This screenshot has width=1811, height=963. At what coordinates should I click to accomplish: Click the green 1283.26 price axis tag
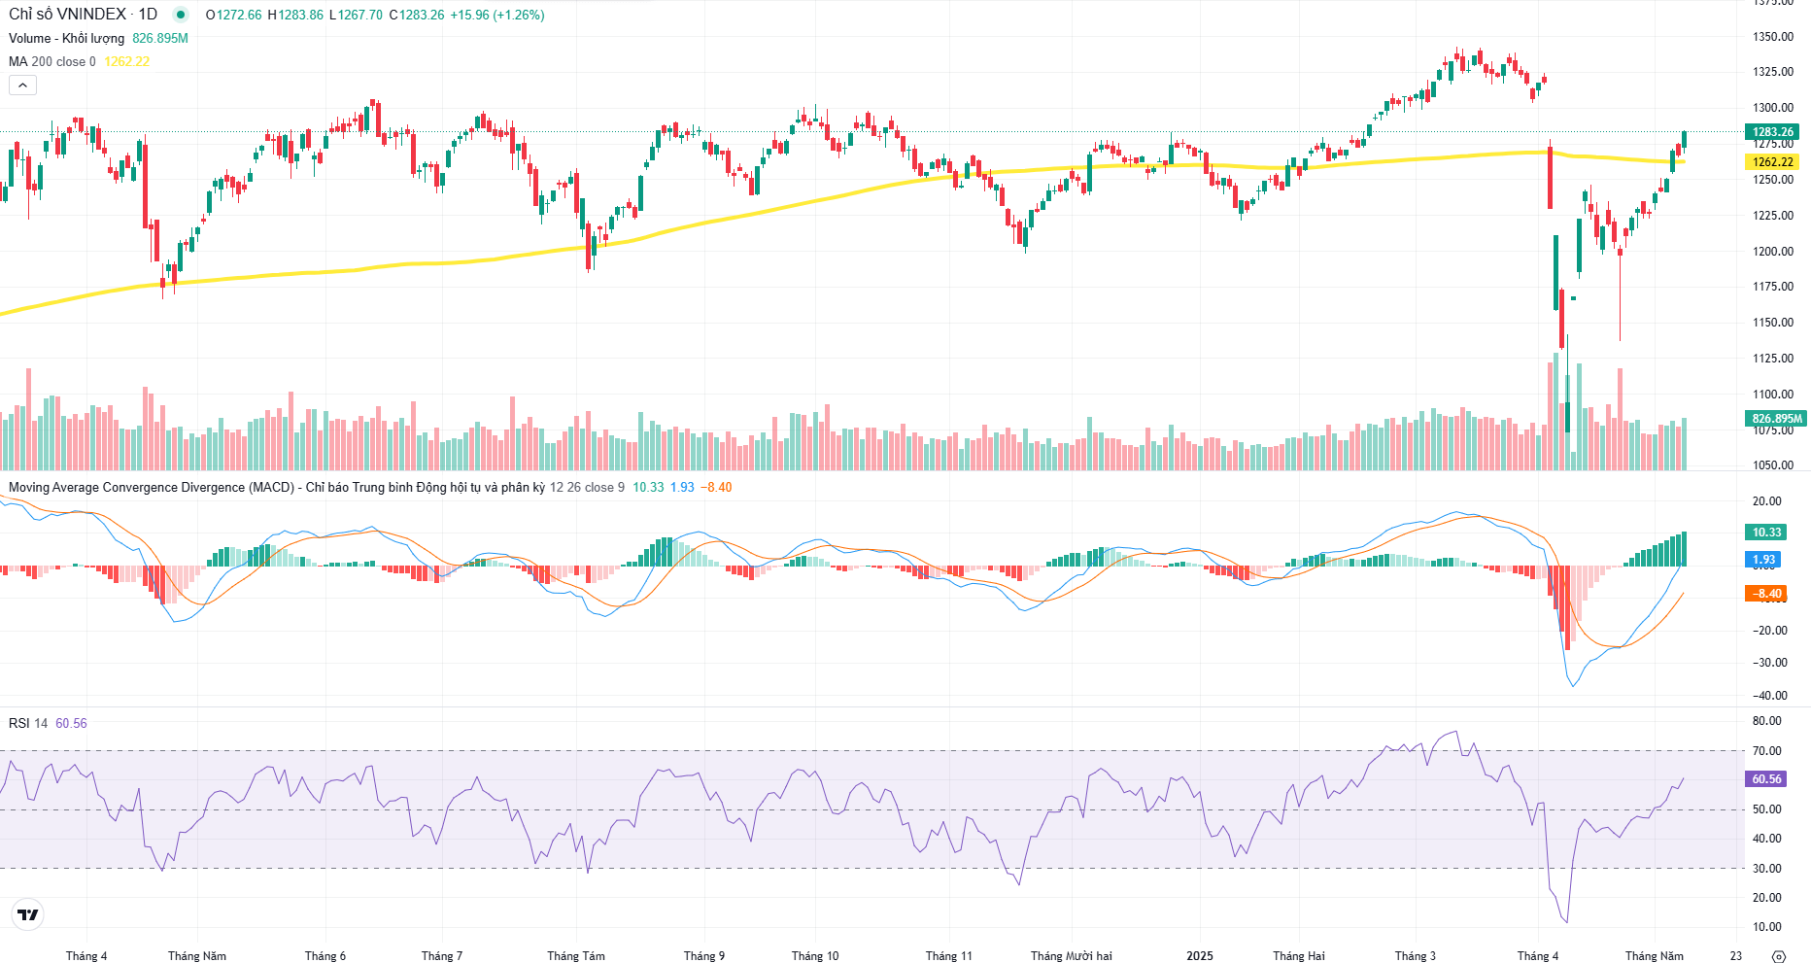[1772, 132]
